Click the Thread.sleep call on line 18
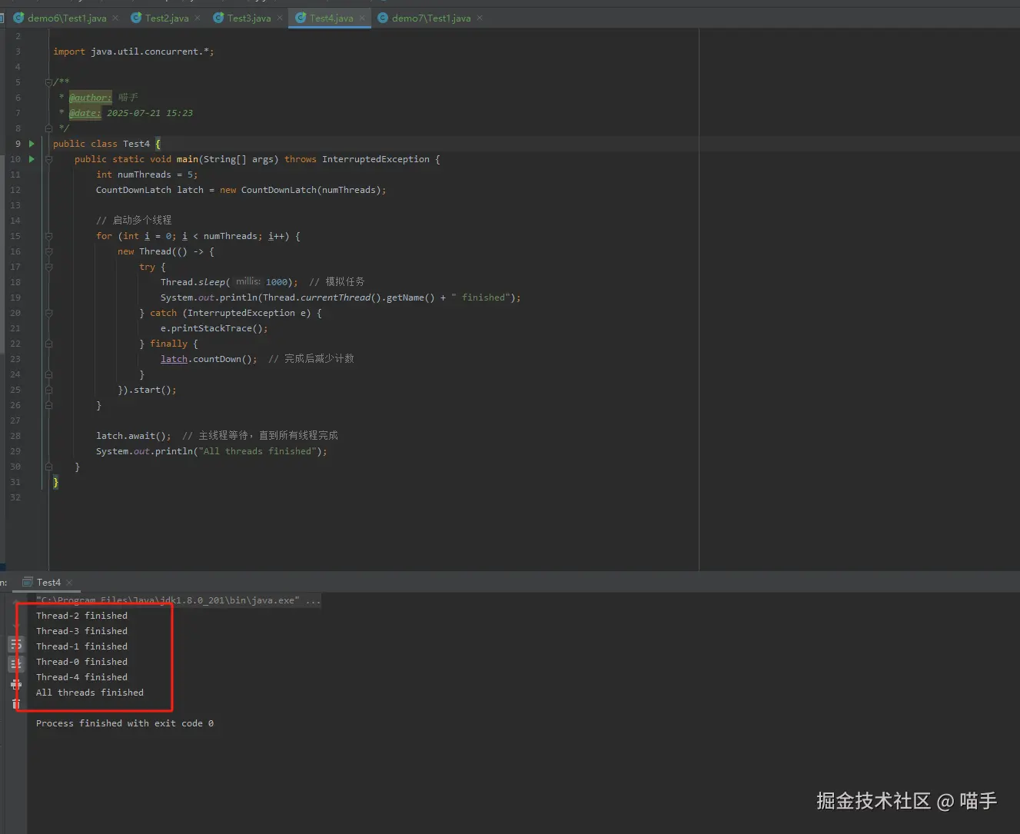 [229, 282]
